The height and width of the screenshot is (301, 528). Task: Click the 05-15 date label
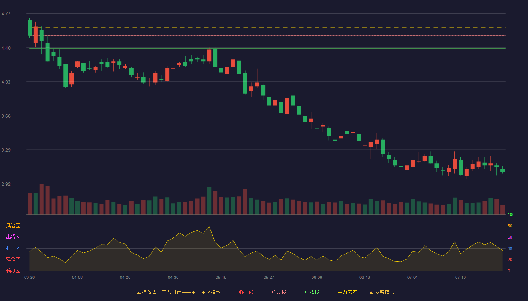click(x=221, y=277)
